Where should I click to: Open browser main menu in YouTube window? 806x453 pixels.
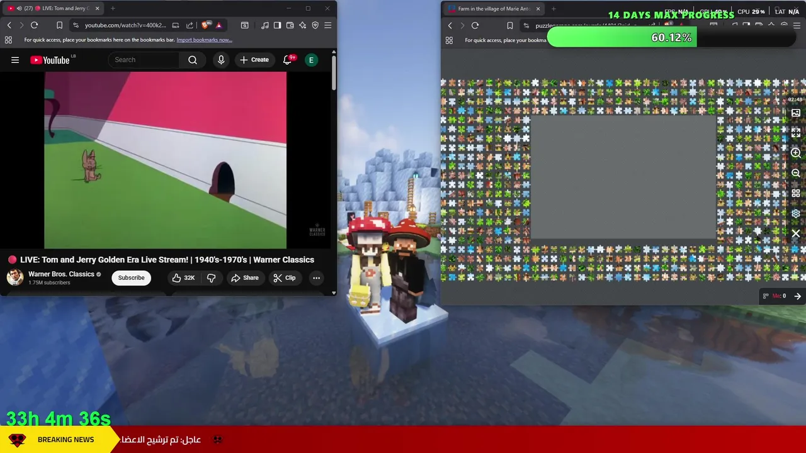(327, 25)
